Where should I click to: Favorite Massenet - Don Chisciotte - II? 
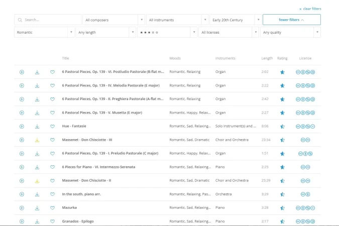(x=52, y=181)
